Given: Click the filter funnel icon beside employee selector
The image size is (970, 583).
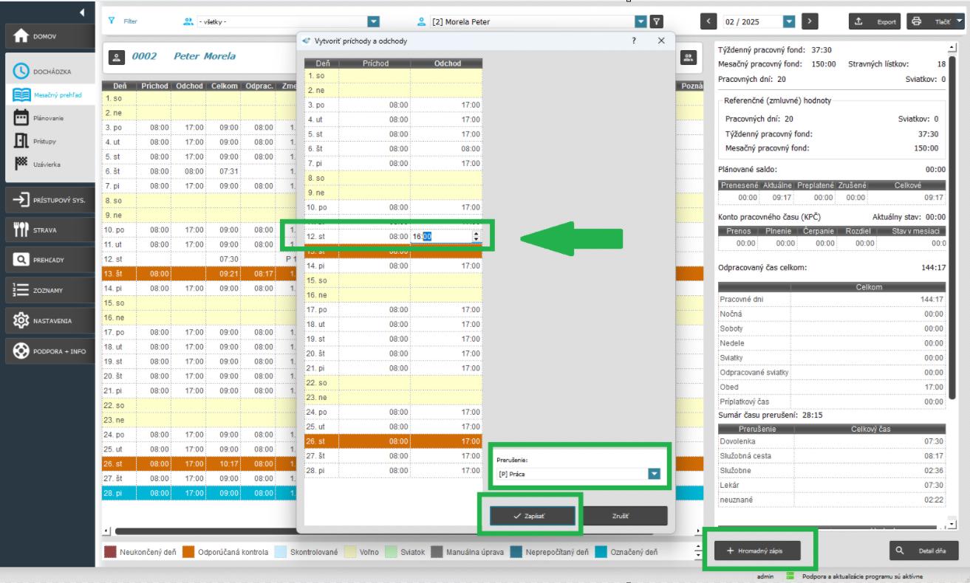Looking at the screenshot, I should click(x=655, y=22).
